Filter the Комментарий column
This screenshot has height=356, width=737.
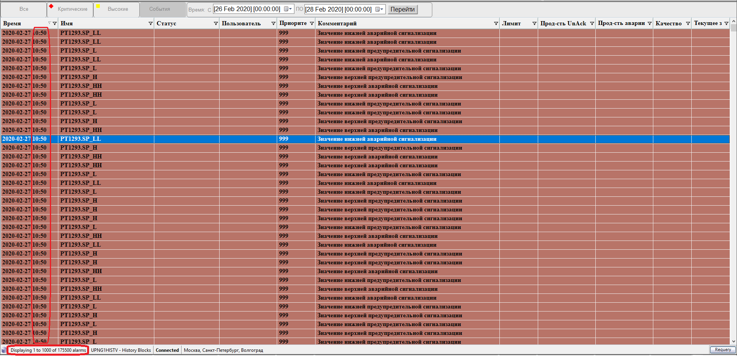click(x=496, y=23)
